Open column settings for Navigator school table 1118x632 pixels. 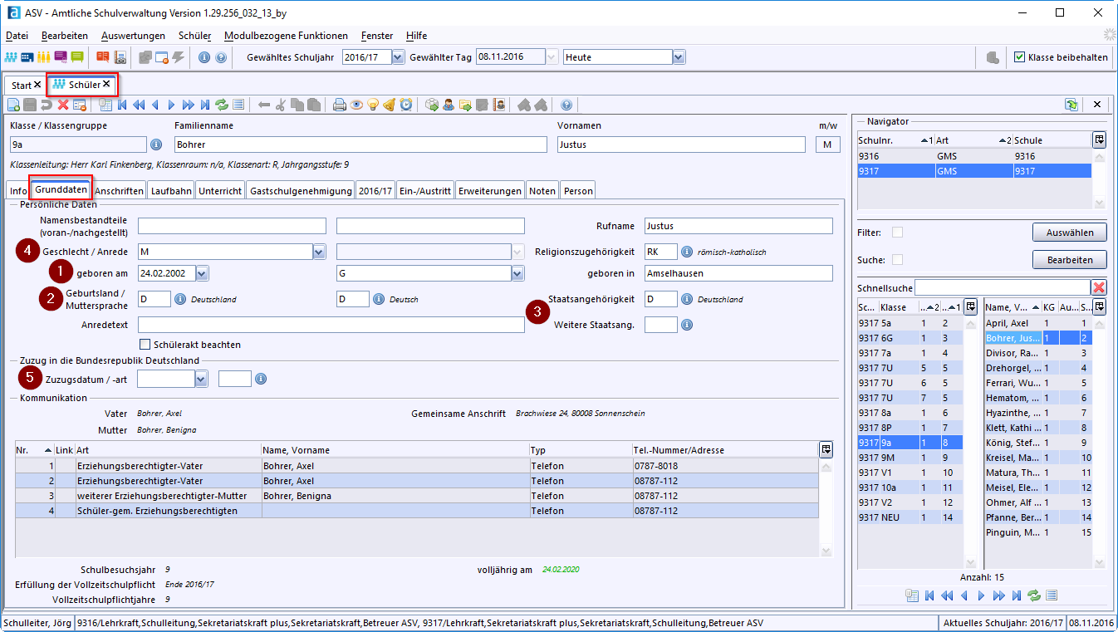pos(1099,140)
